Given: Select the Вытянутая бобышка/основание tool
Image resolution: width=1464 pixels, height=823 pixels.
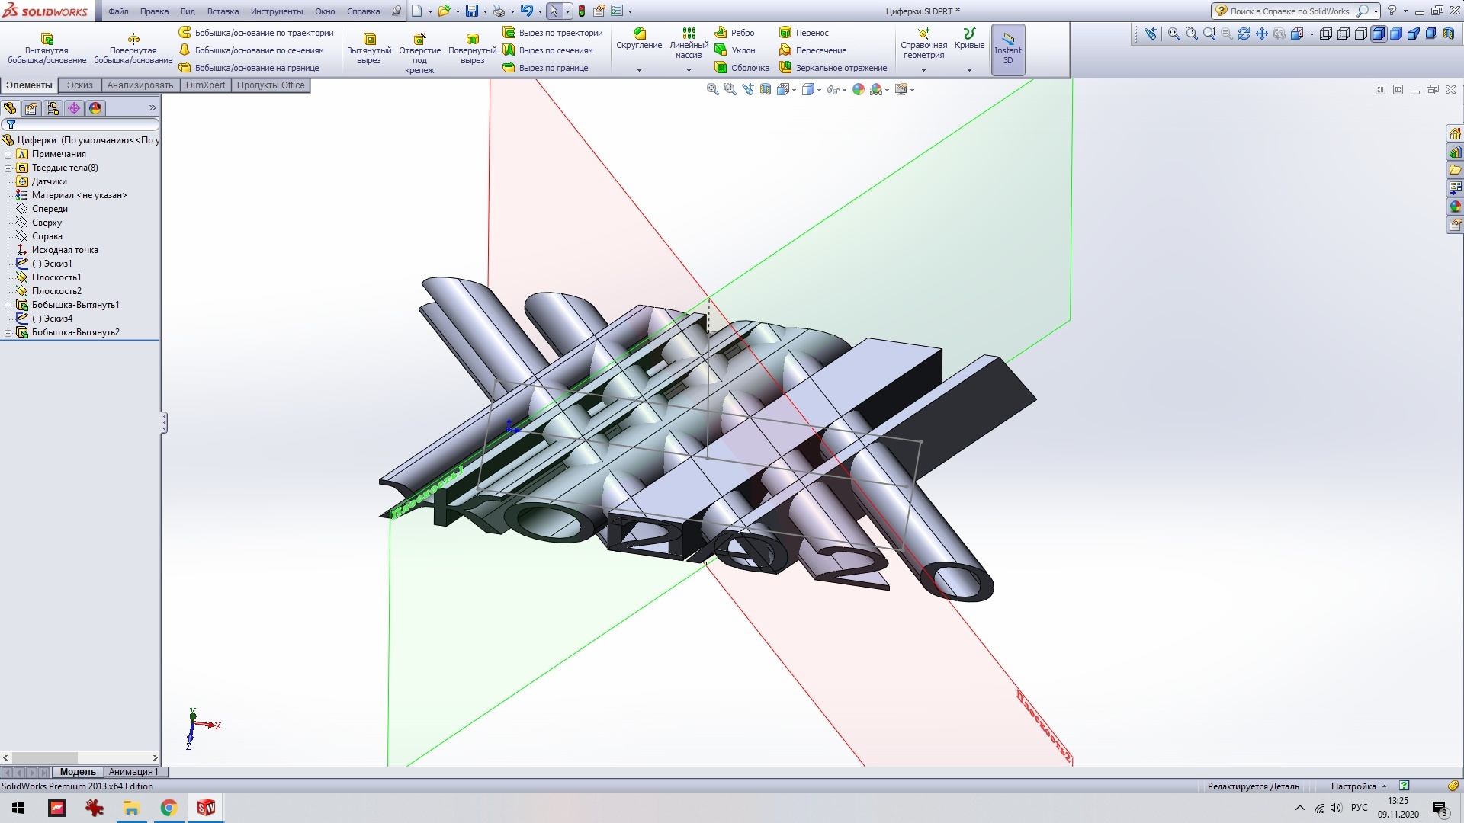Looking at the screenshot, I should coord(47,48).
